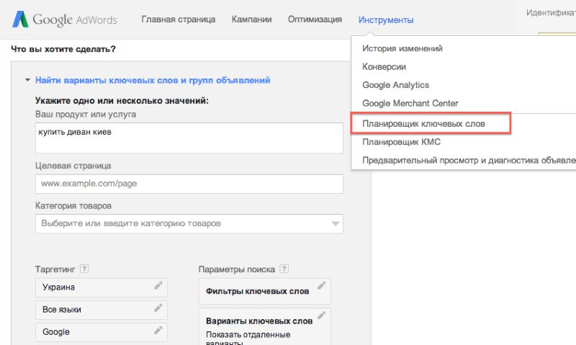Viewport: 576px width, 345px height.
Task: Open Предварительный просмотр и диагностика объявлений
Action: [x=469, y=161]
